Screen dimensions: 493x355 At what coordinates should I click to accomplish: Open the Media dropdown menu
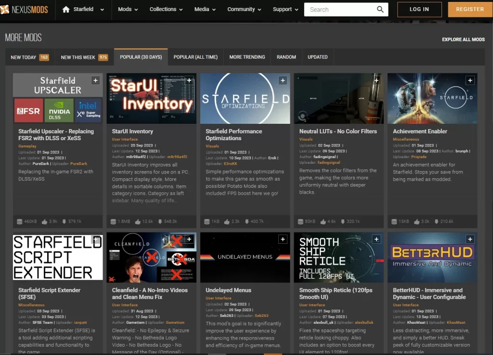tap(205, 10)
